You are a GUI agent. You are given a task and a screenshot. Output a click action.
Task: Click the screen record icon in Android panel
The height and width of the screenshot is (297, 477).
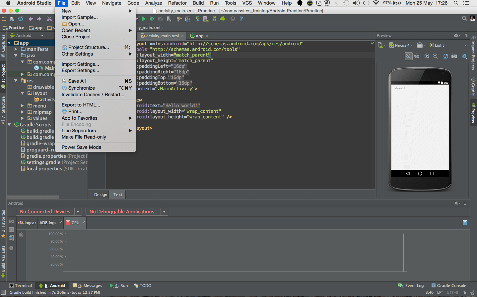(11, 230)
